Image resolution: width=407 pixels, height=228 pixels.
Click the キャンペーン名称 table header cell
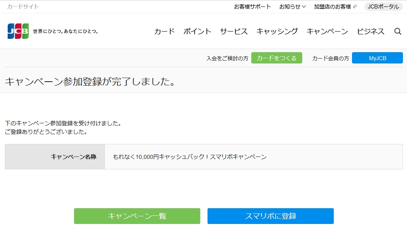[x=55, y=157]
